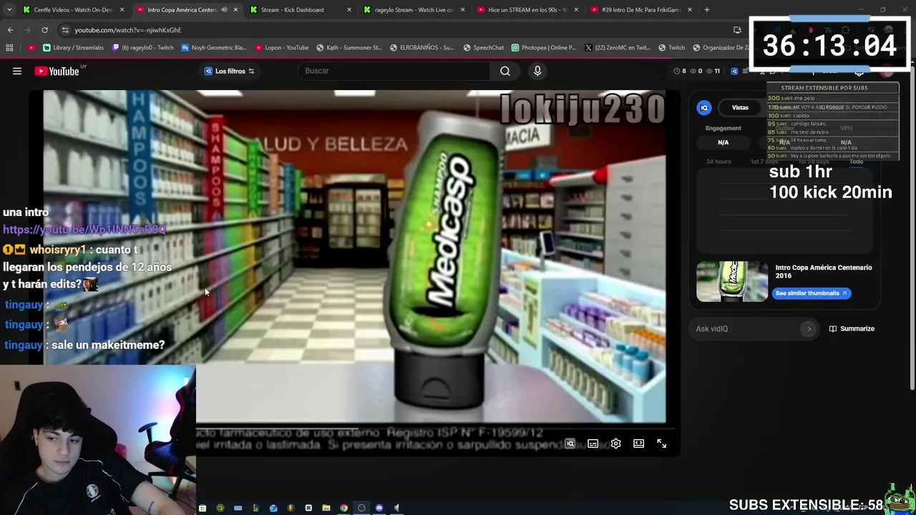916x515 pixels.
Task: Open the vidIQ icon on video controls
Action: click(570, 443)
